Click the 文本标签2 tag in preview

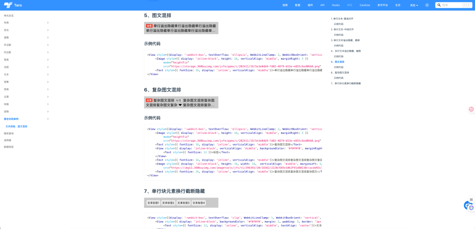click(x=168, y=203)
